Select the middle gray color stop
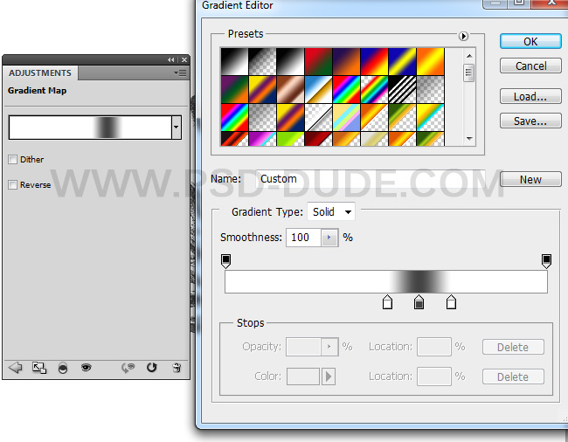The width and height of the screenshot is (568, 442). point(419,302)
